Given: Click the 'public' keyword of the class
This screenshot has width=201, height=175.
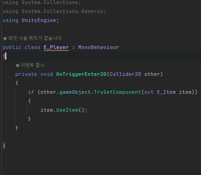Looking at the screenshot, I should (12, 48).
